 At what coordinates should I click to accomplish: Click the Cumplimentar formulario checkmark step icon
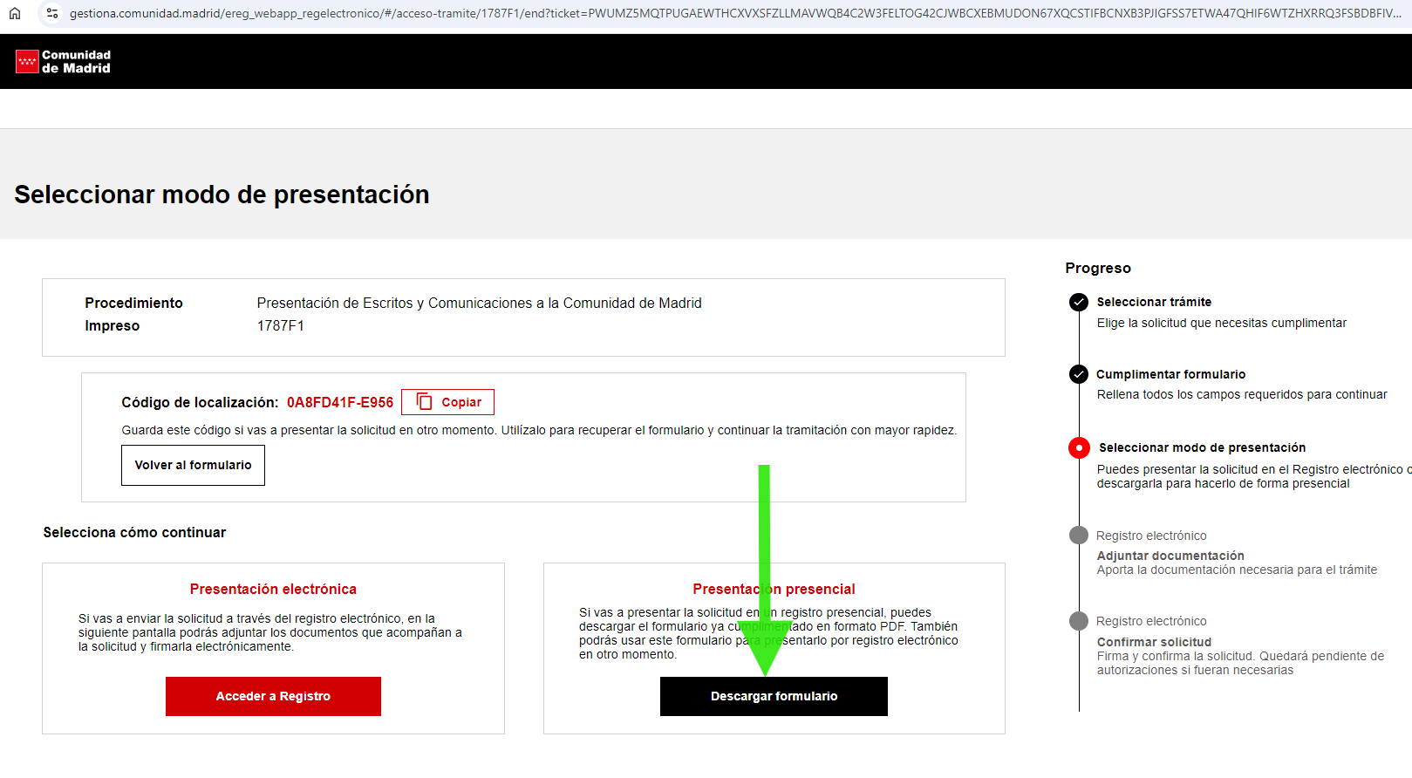click(x=1079, y=374)
